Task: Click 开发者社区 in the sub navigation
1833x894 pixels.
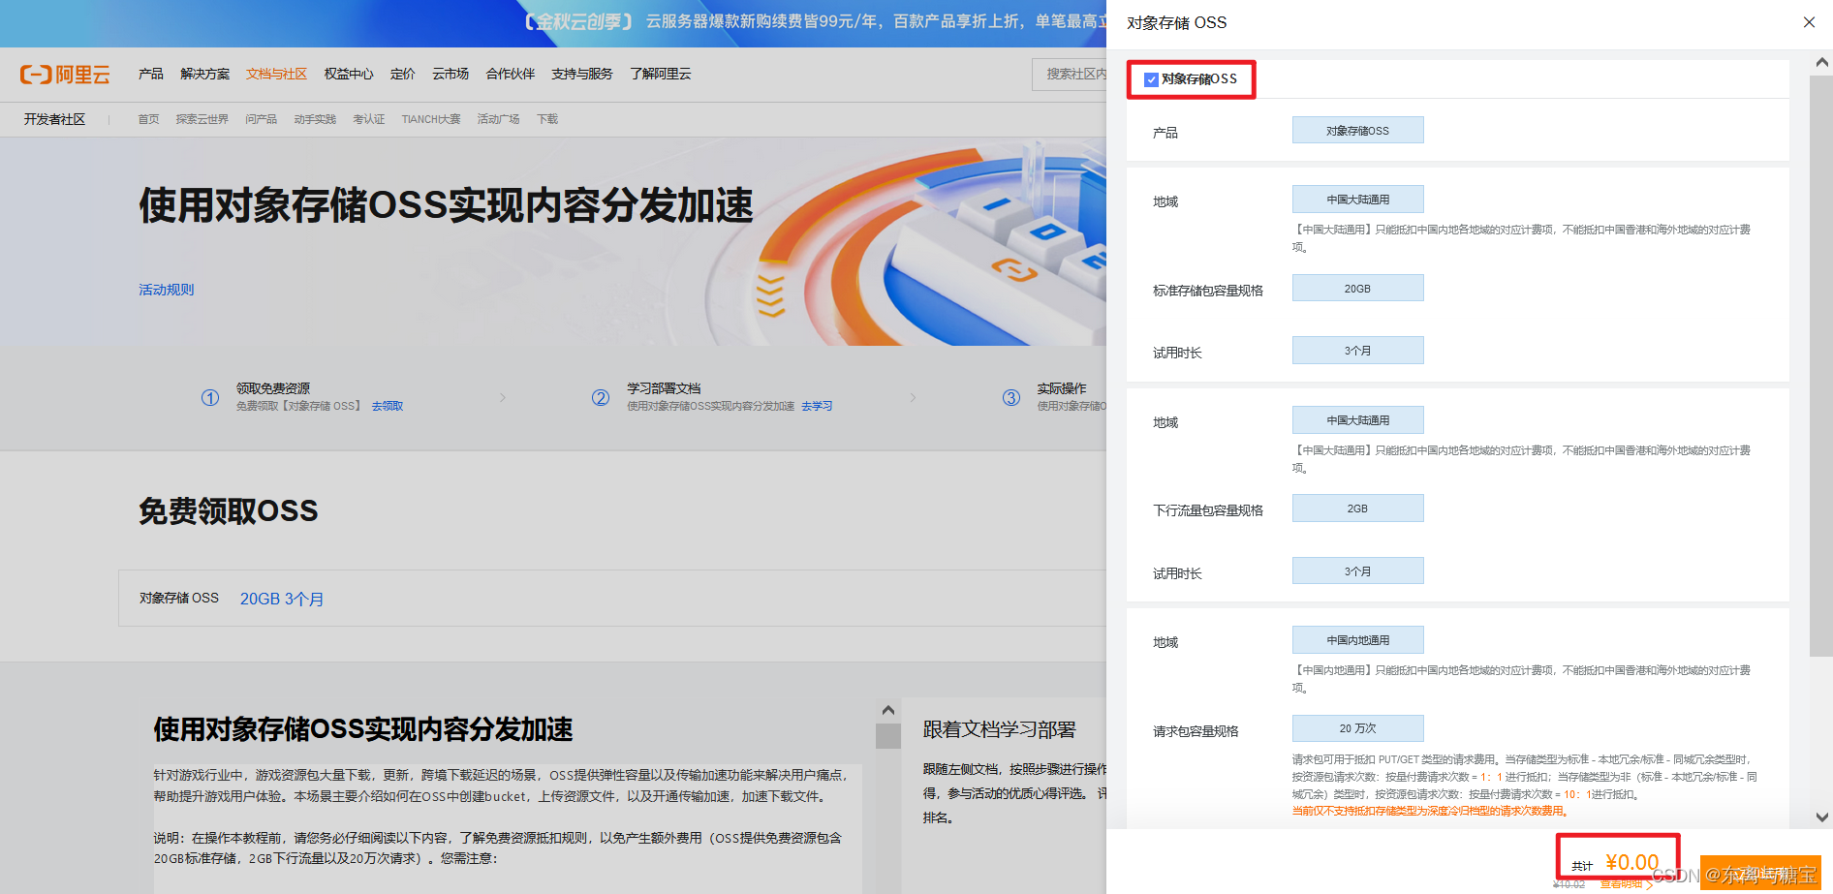Action: 54,119
